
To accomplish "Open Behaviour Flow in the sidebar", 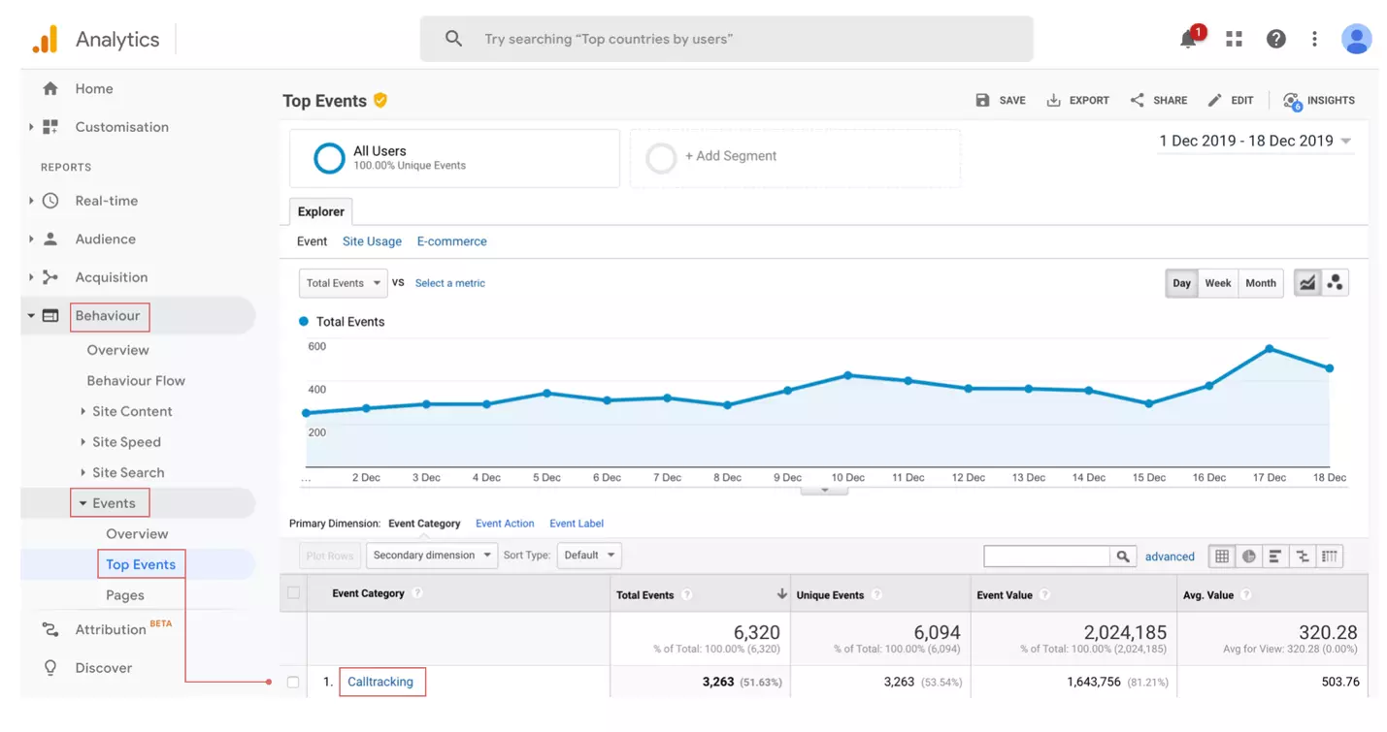I will tap(136, 381).
